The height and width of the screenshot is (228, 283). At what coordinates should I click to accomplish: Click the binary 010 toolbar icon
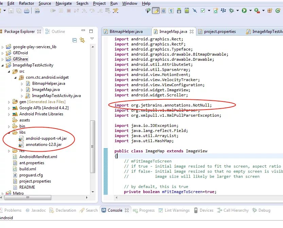coord(37,11)
